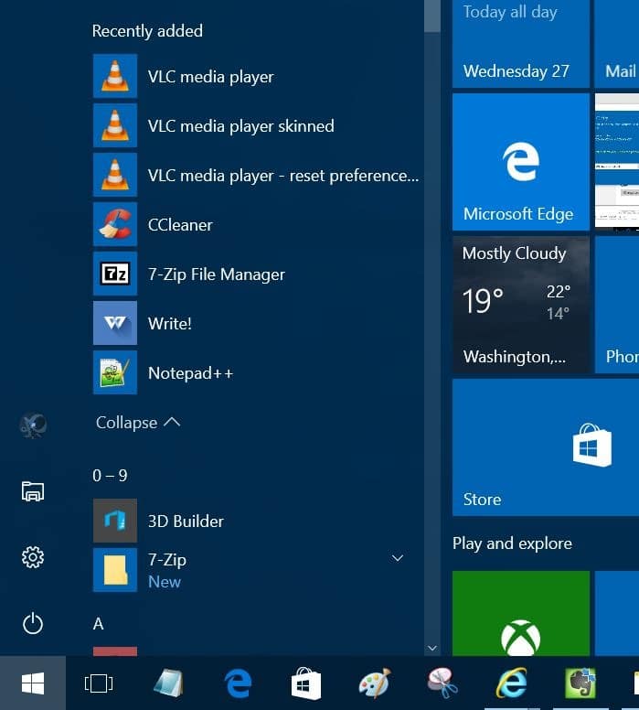Select VLC media player text entry
639x710 pixels.
[211, 77]
